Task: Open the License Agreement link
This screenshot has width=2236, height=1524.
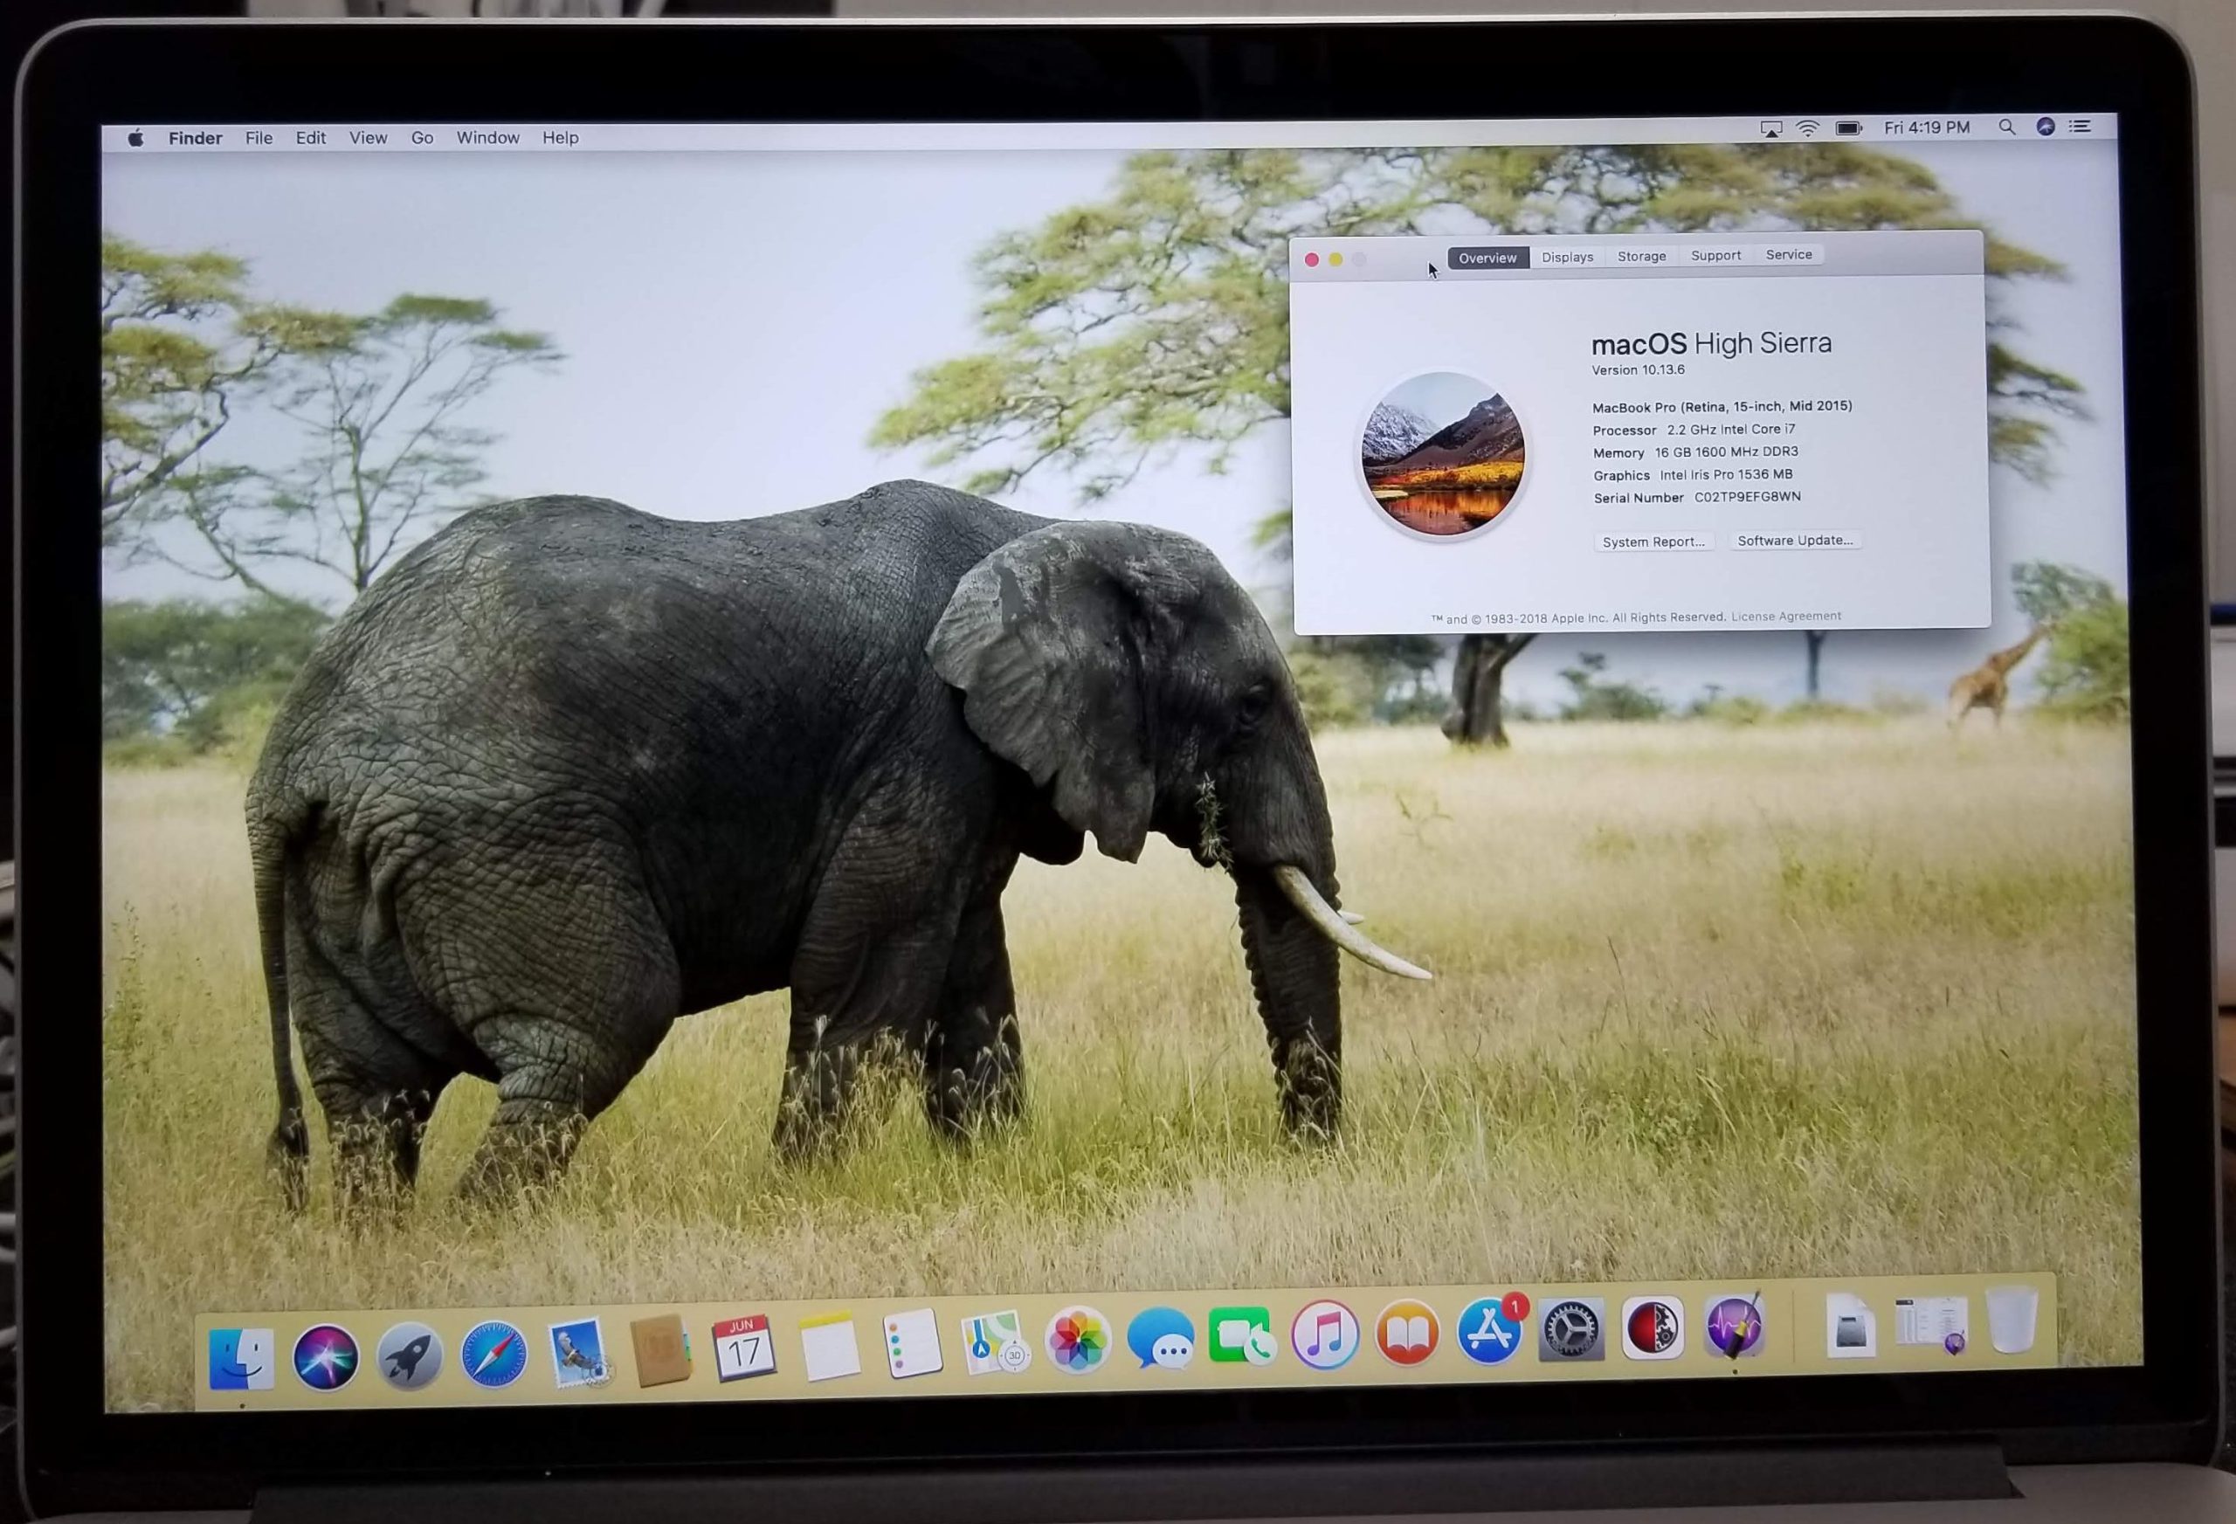Action: point(1785,616)
